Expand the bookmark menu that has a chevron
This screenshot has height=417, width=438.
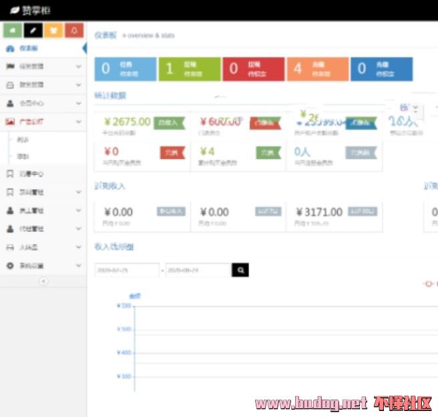tap(79, 192)
